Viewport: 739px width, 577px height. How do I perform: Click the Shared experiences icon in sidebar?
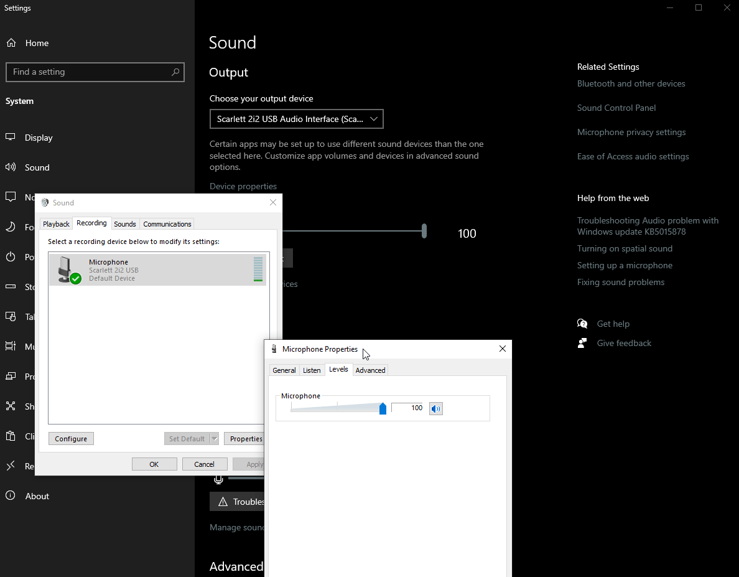[x=11, y=406]
